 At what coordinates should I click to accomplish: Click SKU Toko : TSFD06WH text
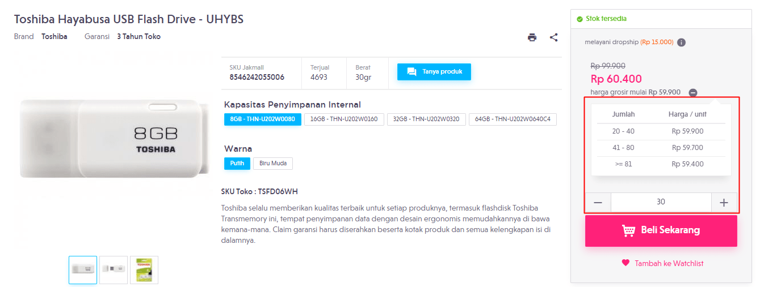pos(259,191)
